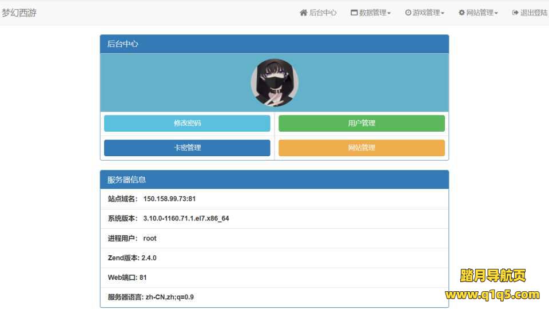This screenshot has height=309, width=549.
Task: Click the logout icon beside 退出登陆
Action: (x=515, y=13)
